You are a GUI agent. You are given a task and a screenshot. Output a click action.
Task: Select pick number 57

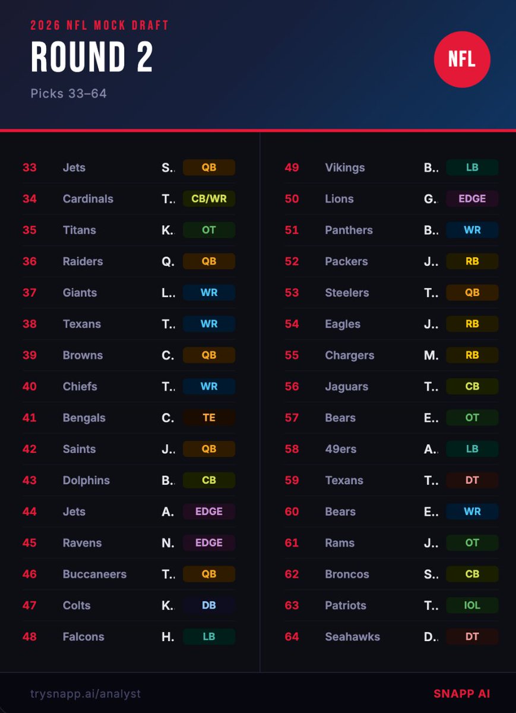pos(292,418)
